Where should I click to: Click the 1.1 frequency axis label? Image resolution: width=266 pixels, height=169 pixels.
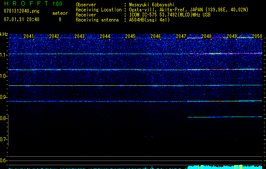coord(4,55)
